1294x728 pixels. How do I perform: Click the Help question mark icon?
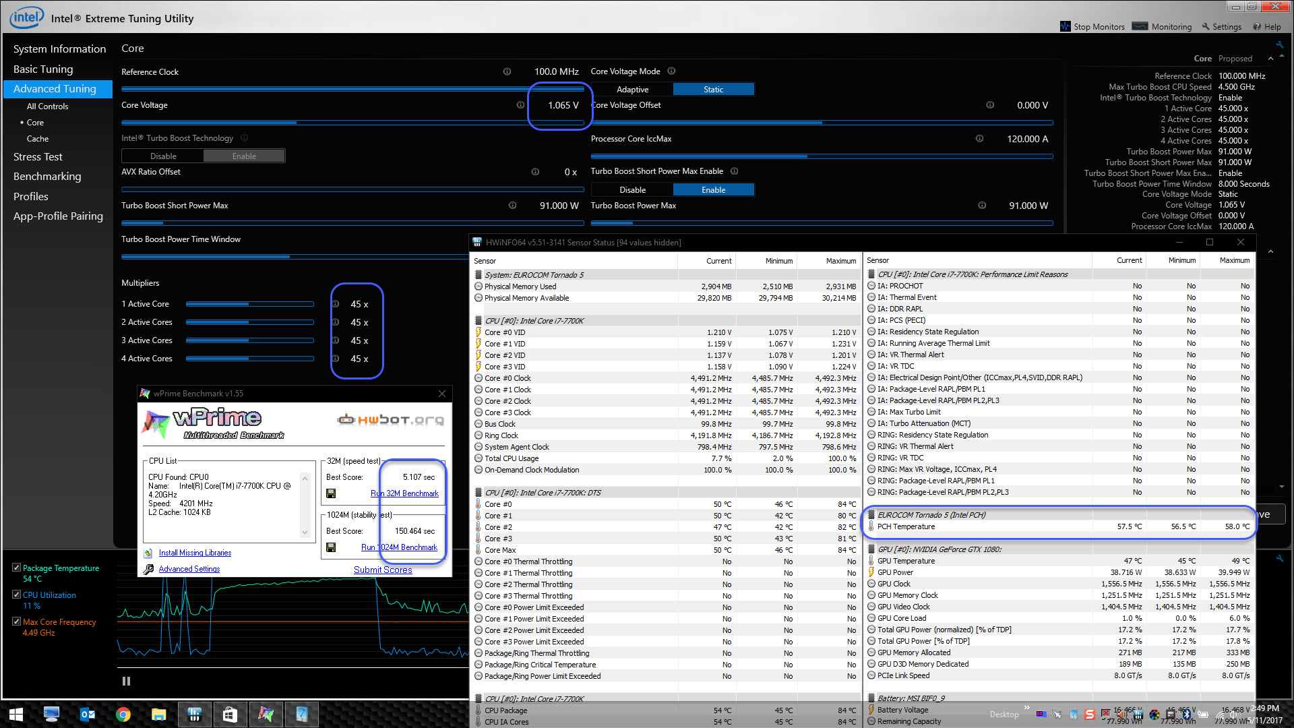point(1257,27)
